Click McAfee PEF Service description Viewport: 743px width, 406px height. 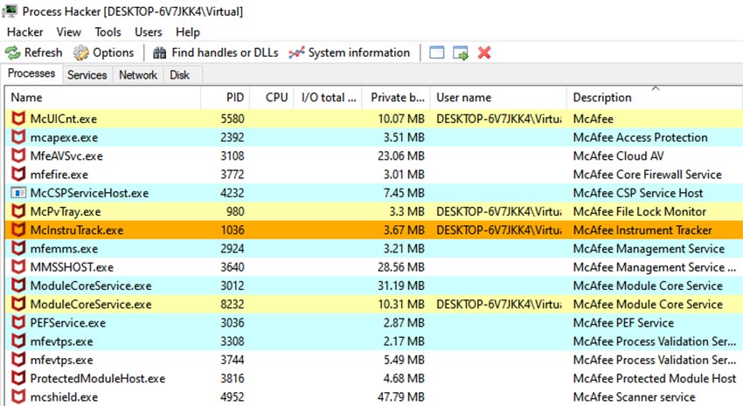pyautogui.click(x=623, y=323)
